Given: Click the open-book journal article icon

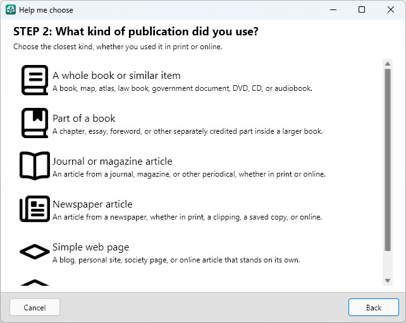Looking at the screenshot, I should [x=35, y=166].
